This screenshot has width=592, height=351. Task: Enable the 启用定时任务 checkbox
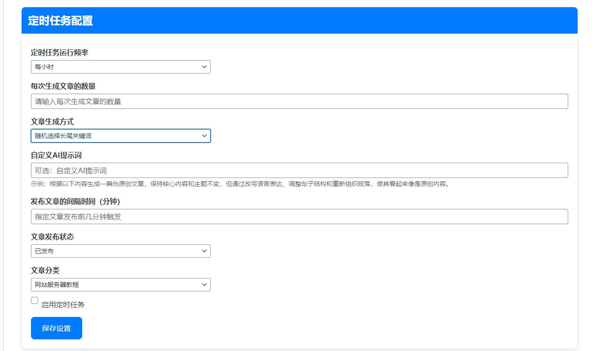35,300
